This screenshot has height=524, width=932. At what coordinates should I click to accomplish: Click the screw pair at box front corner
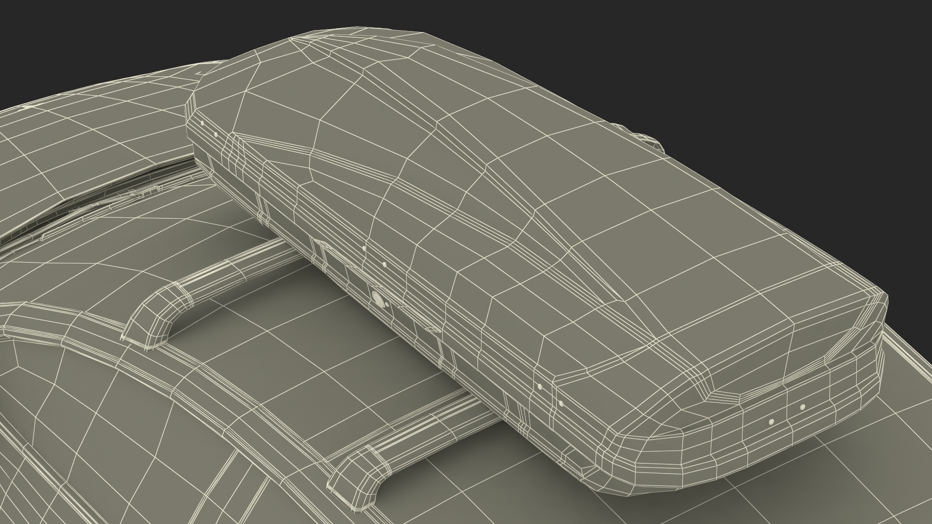[209, 129]
